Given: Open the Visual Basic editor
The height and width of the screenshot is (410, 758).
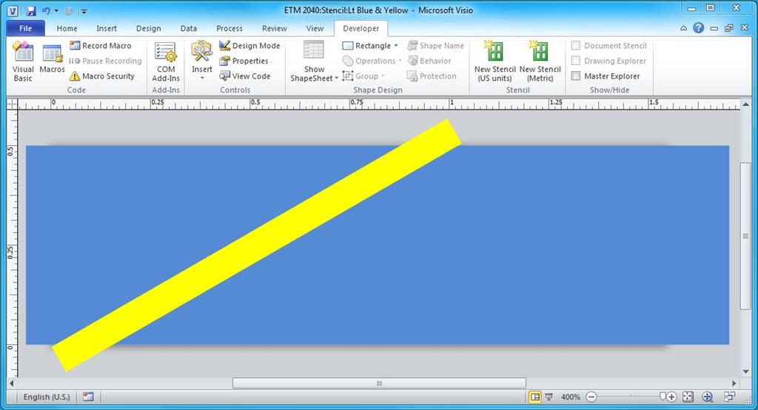Looking at the screenshot, I should 23,61.
